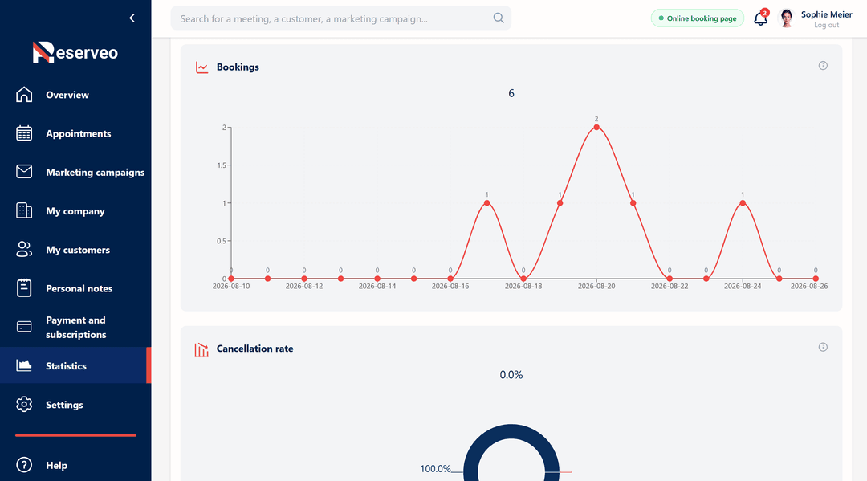This screenshot has height=481, width=867.
Task: Click the Overview home icon
Action: click(24, 95)
